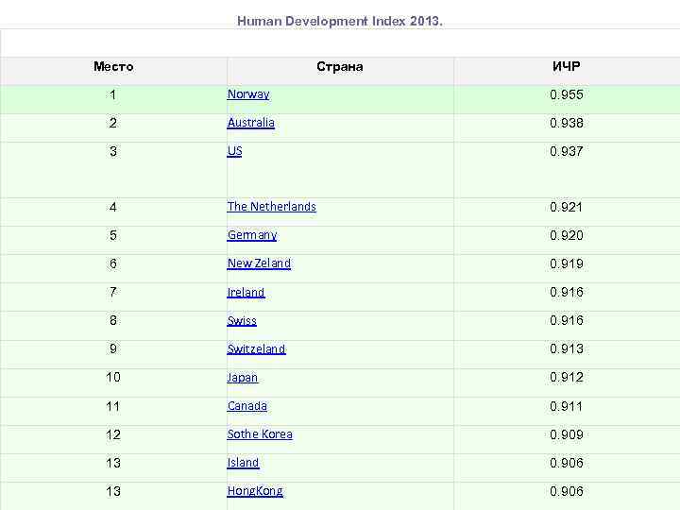
Task: Click the Japan country link
Action: (243, 378)
